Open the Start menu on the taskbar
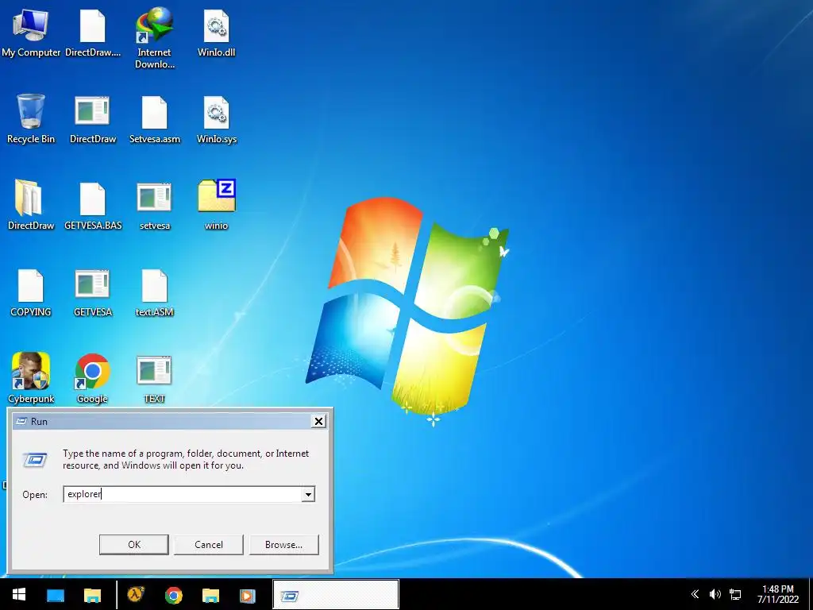Viewport: 813px width, 610px height. tap(19, 594)
